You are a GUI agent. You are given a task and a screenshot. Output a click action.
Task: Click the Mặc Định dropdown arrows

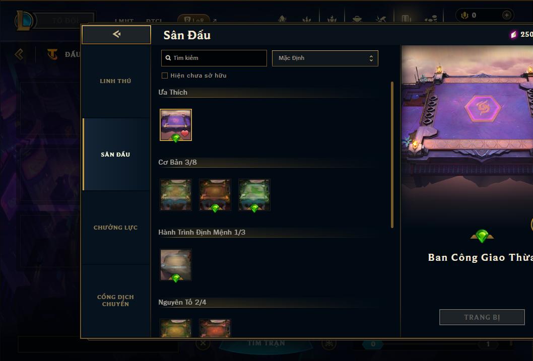click(371, 58)
